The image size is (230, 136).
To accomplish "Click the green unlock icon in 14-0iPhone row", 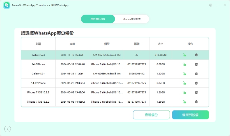I will point(184,64).
